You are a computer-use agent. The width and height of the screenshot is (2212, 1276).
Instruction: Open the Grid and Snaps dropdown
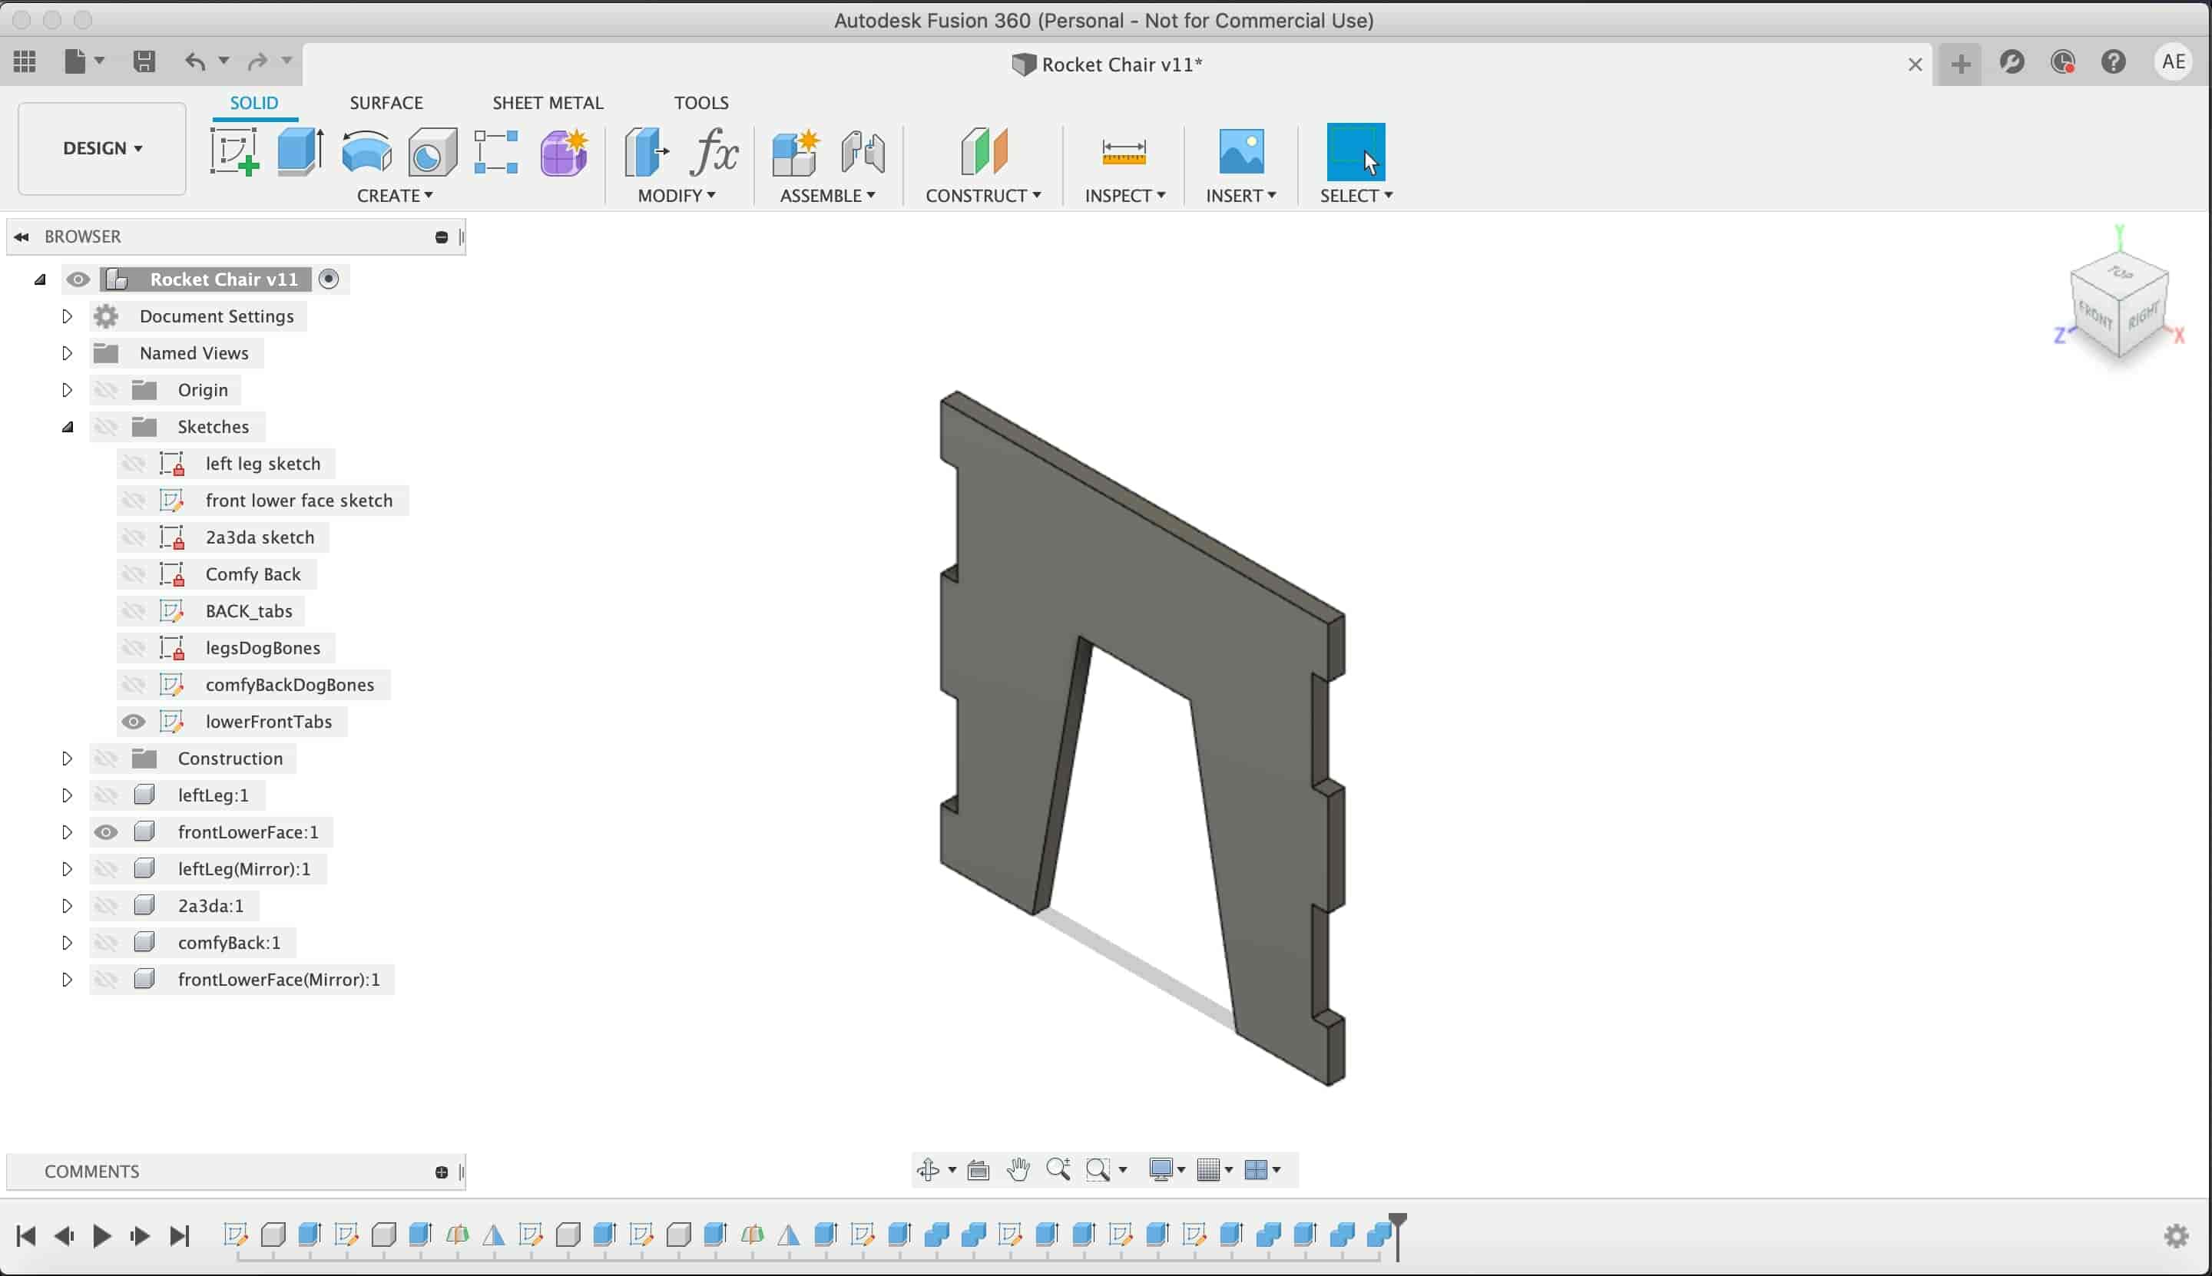pos(1215,1169)
